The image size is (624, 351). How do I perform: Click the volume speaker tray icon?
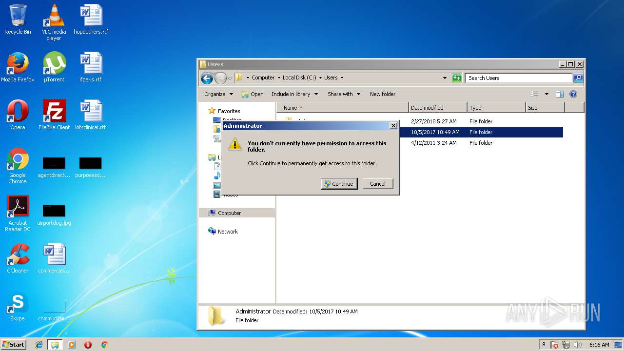pos(578,345)
